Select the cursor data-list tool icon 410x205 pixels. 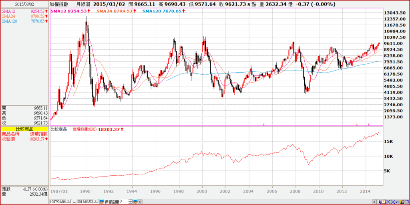click(x=379, y=202)
